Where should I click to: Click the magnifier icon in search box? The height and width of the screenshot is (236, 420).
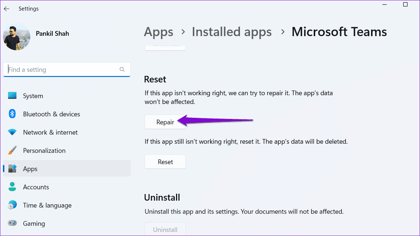[x=122, y=70]
